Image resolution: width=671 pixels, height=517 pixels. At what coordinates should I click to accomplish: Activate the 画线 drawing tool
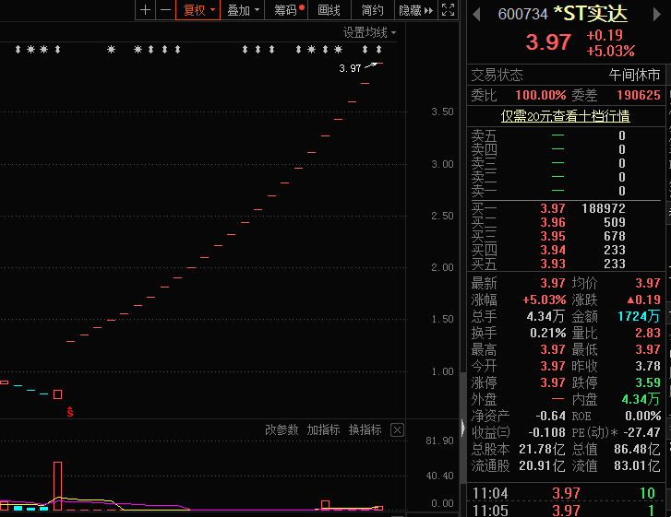click(330, 10)
